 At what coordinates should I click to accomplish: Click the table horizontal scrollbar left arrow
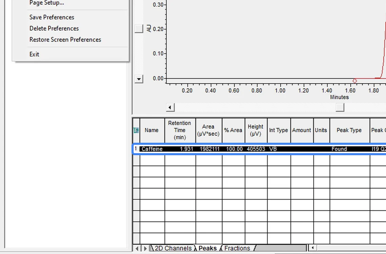click(313, 248)
